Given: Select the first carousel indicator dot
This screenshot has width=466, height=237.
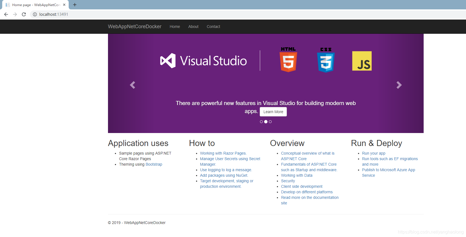Looking at the screenshot, I should (x=261, y=122).
